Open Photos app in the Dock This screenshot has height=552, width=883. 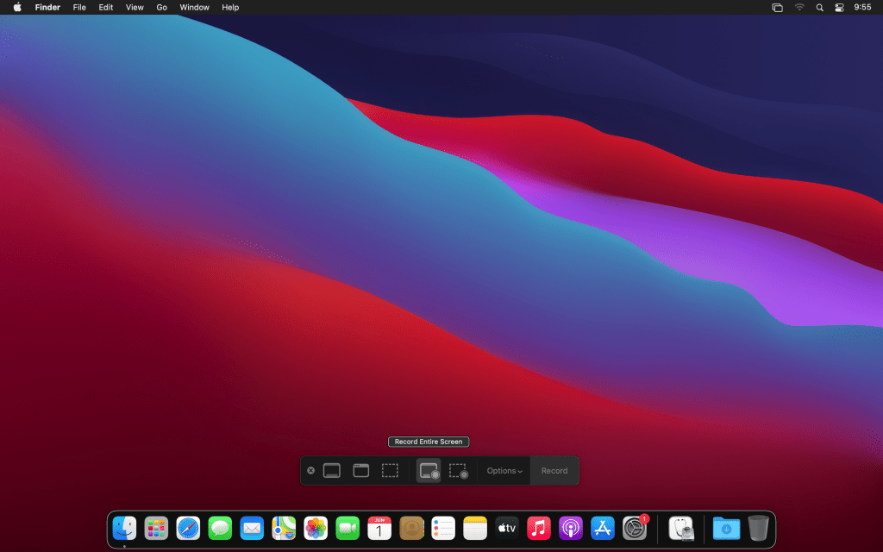[316, 528]
